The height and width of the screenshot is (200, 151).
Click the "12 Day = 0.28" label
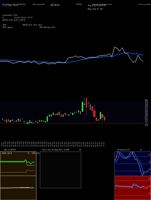tap(11, 5)
